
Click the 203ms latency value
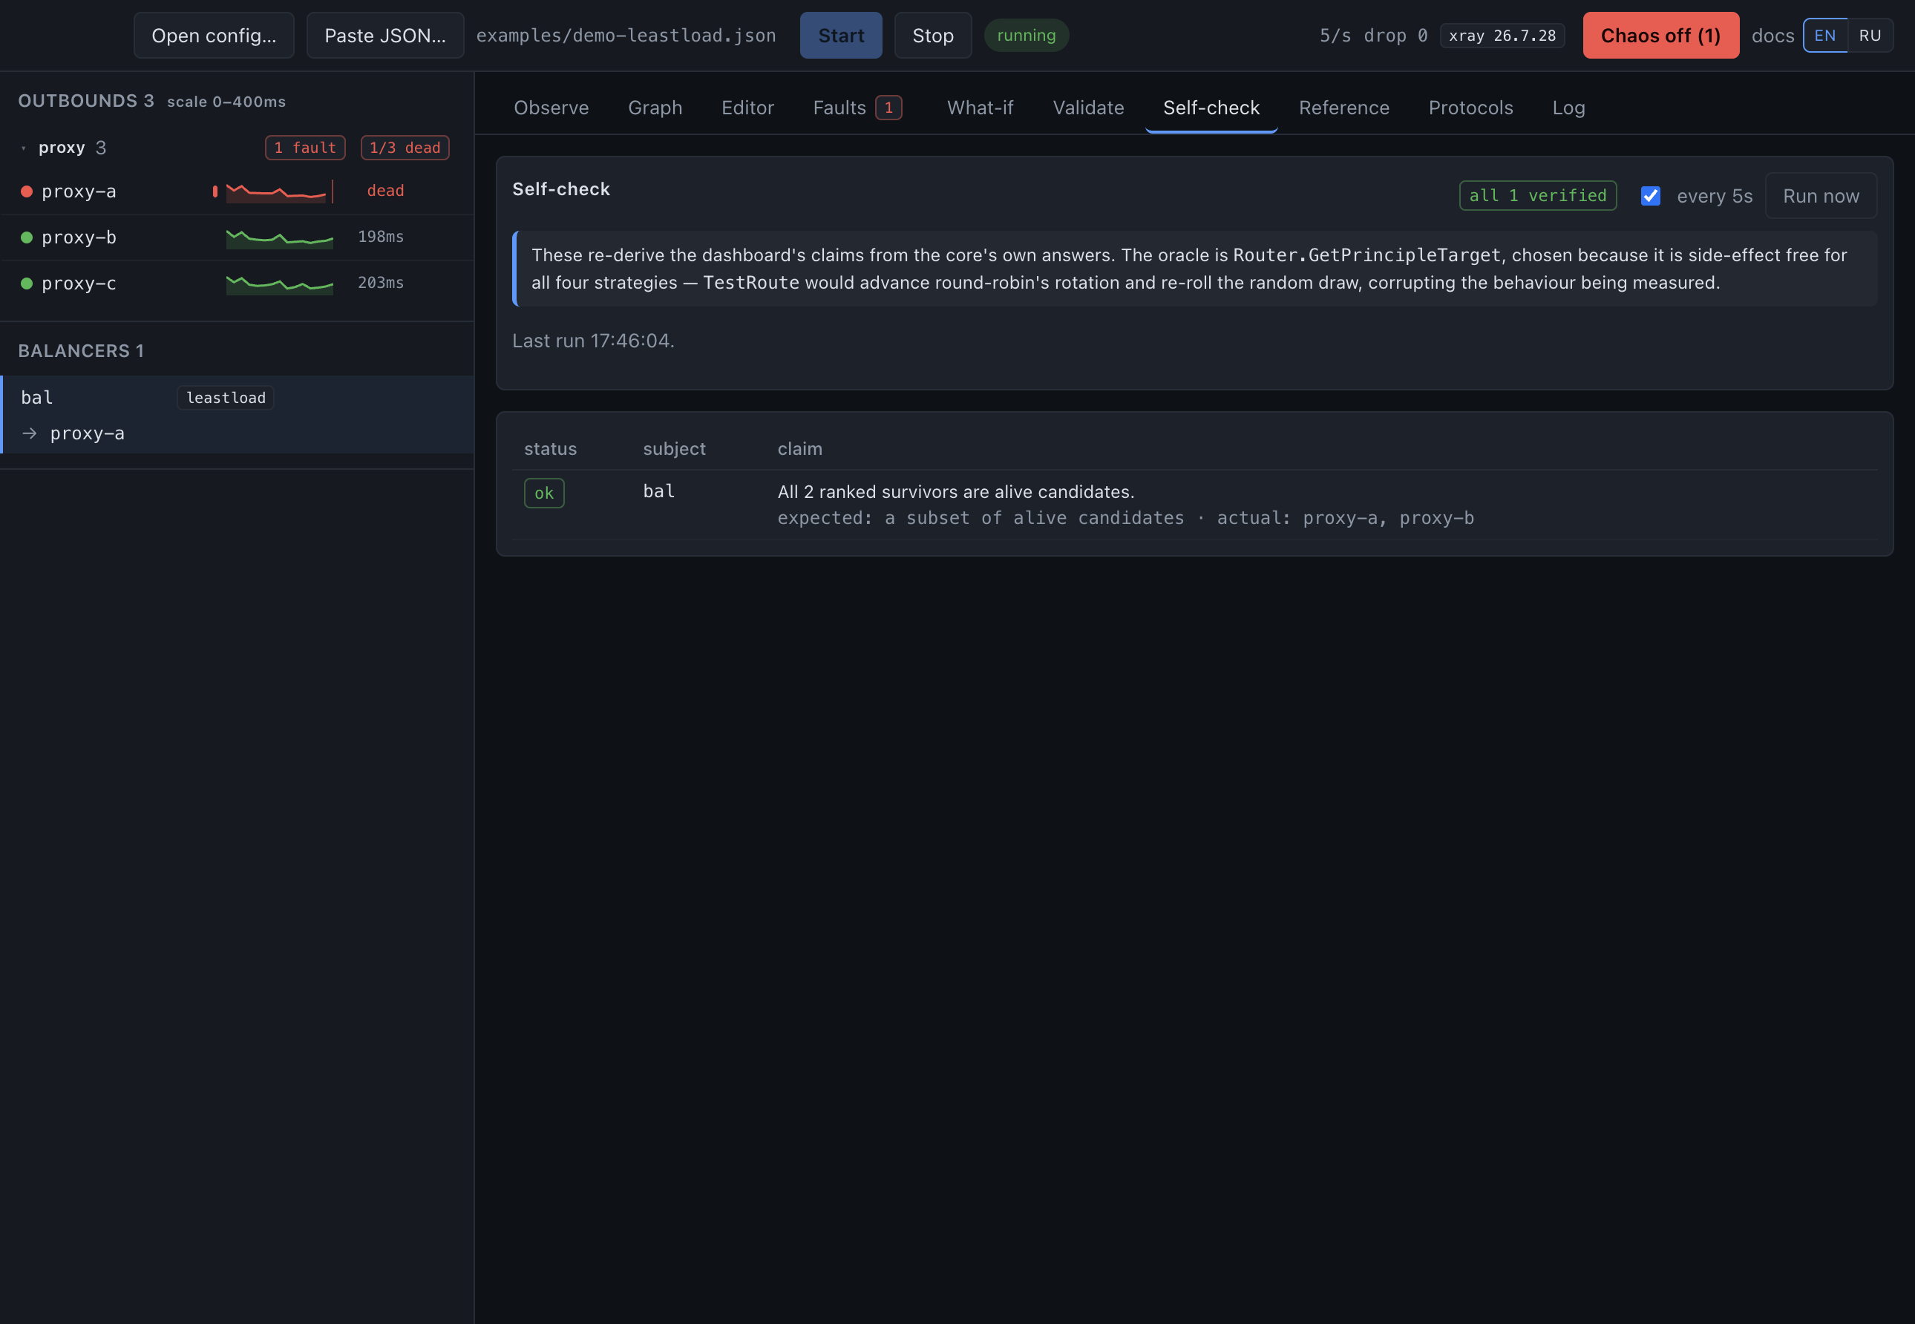coord(381,283)
